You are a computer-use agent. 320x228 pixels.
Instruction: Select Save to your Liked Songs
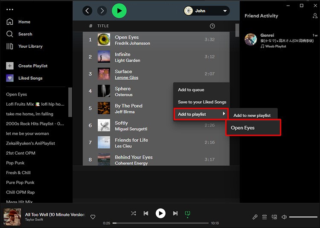pos(202,102)
